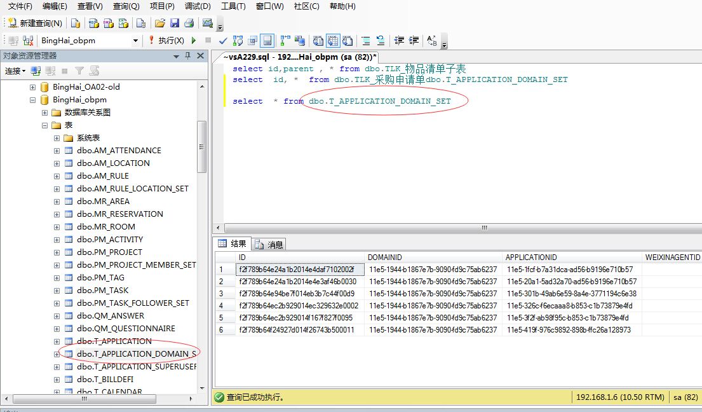Open the 文件(F) menu

pos(20,6)
